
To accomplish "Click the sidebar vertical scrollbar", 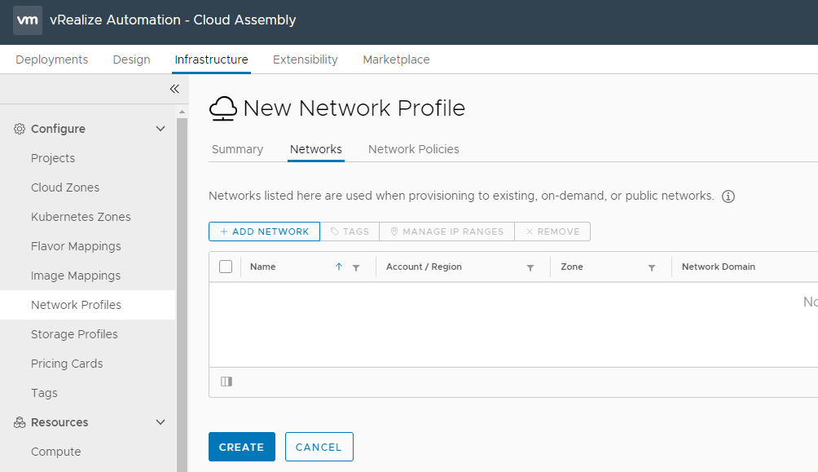I will tap(182, 285).
